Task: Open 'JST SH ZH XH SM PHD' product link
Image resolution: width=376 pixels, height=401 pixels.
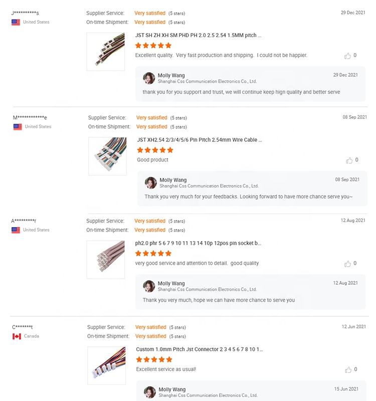Action: 198,36
